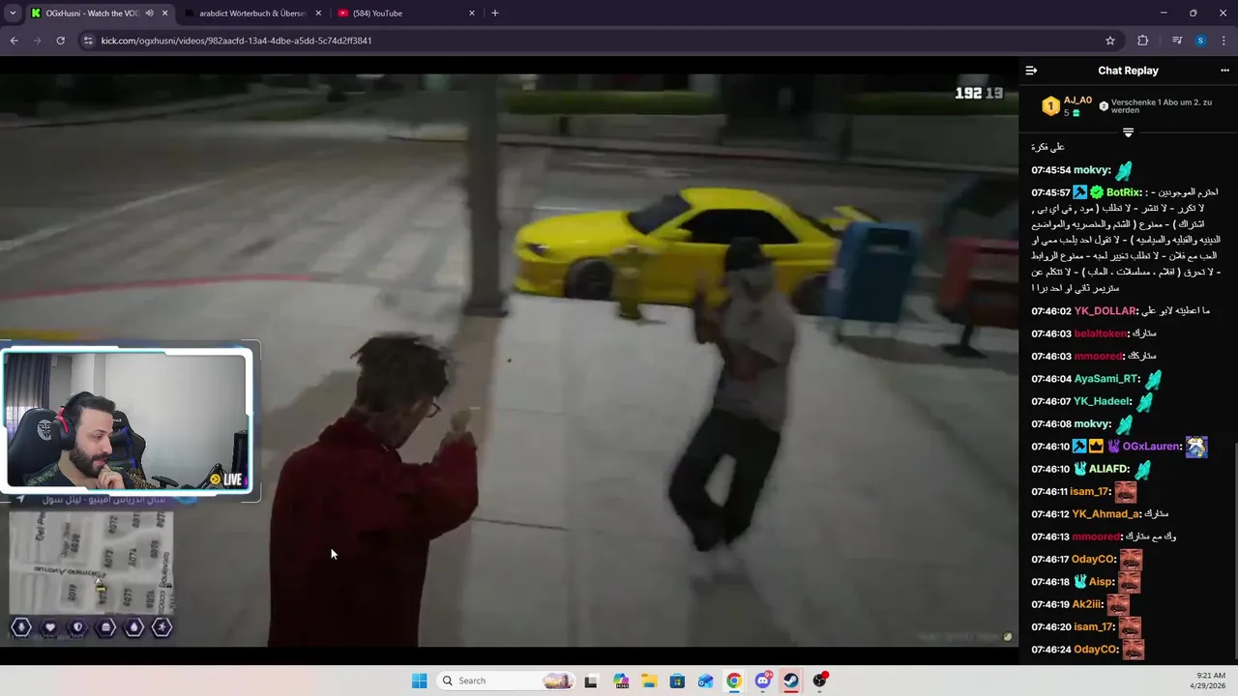
Task: Open OGxLauren username in chat
Action: (1151, 447)
